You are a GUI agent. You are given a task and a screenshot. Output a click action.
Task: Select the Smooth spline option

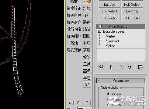point(108,99)
